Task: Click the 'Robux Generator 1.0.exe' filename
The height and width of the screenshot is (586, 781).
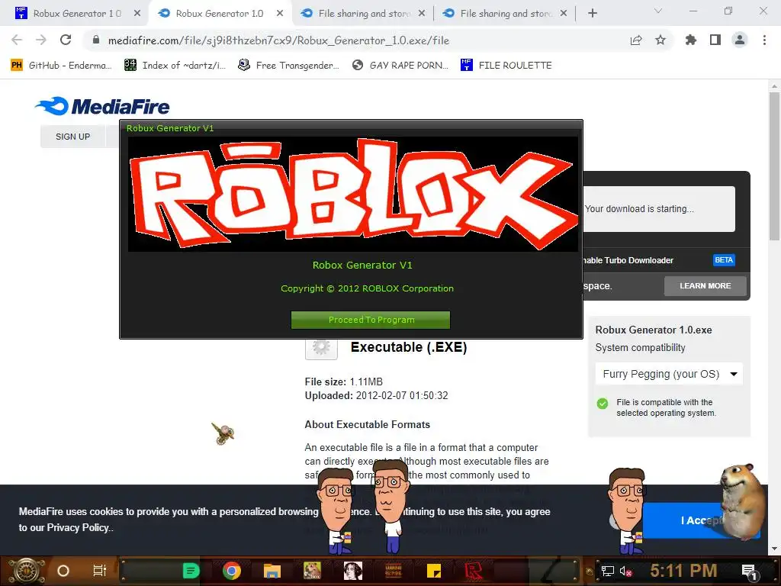Action: pyautogui.click(x=654, y=330)
